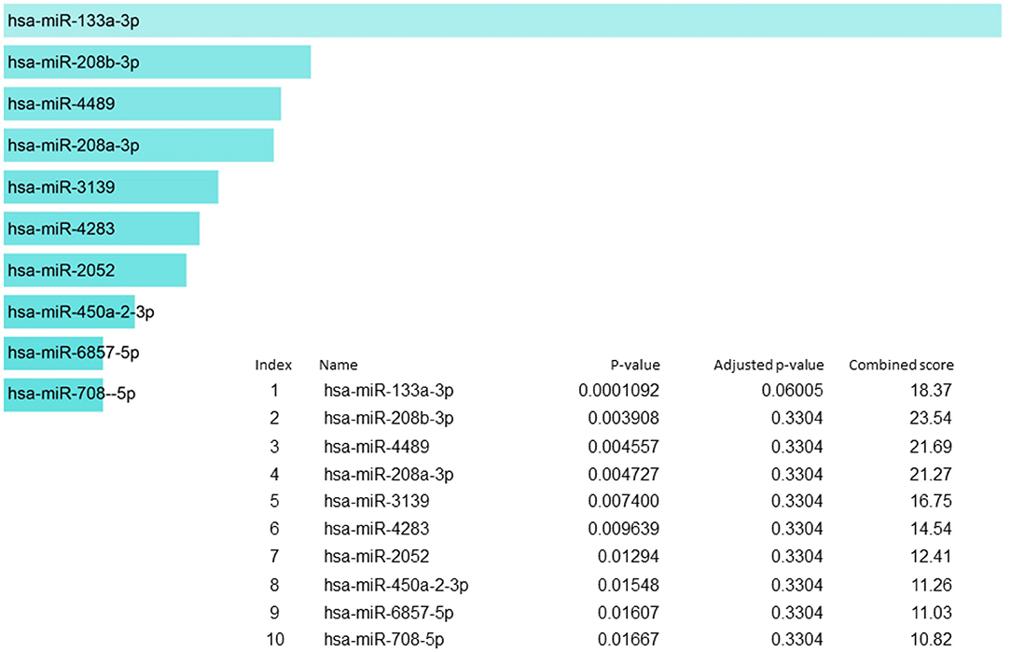Click the P-value 0.007400

pyautogui.click(x=624, y=501)
